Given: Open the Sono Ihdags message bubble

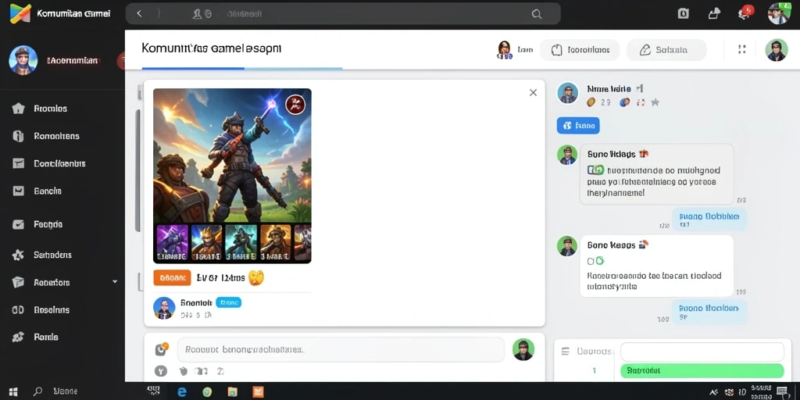Looking at the screenshot, I should (656, 174).
